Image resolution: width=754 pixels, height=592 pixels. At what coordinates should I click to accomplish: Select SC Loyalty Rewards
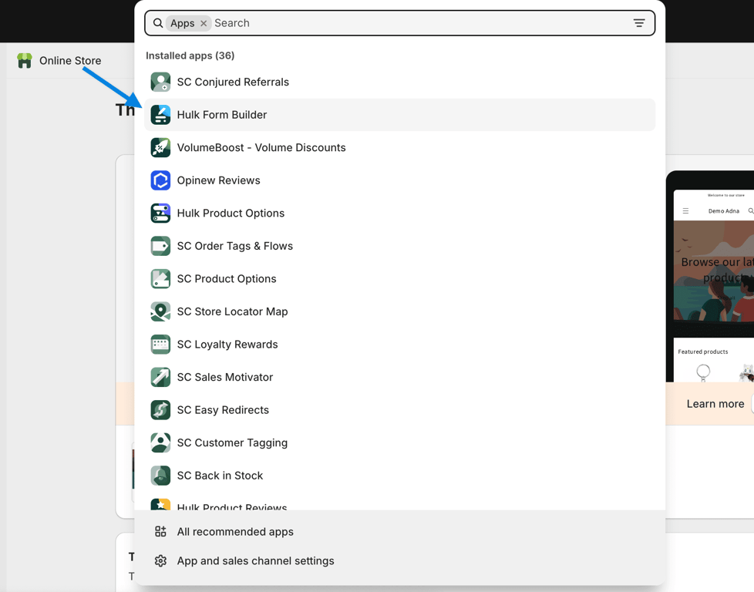point(399,345)
